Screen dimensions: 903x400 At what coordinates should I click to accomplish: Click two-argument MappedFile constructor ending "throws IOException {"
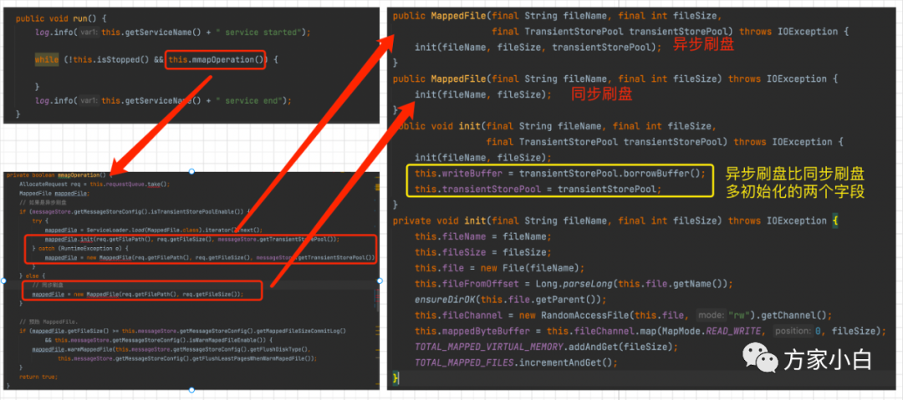click(615, 78)
